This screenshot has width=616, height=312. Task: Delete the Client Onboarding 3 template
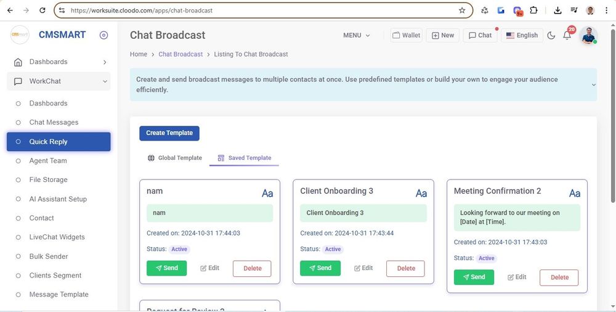tap(405, 268)
